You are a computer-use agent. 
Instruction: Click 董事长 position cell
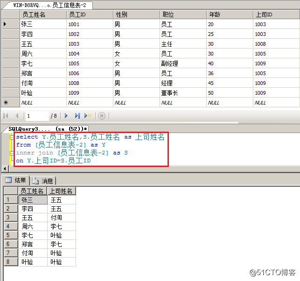pyautogui.click(x=183, y=93)
